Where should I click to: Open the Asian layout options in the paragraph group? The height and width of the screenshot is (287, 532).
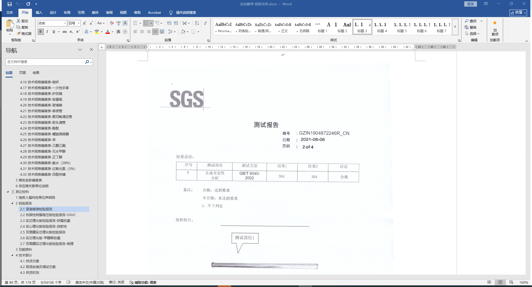(x=186, y=23)
